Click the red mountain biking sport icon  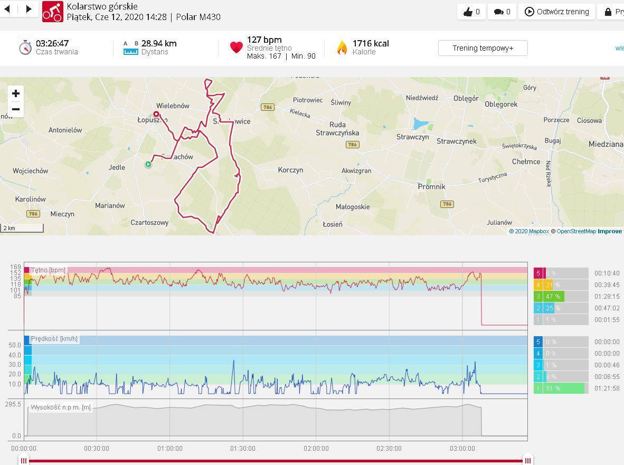[52, 12]
